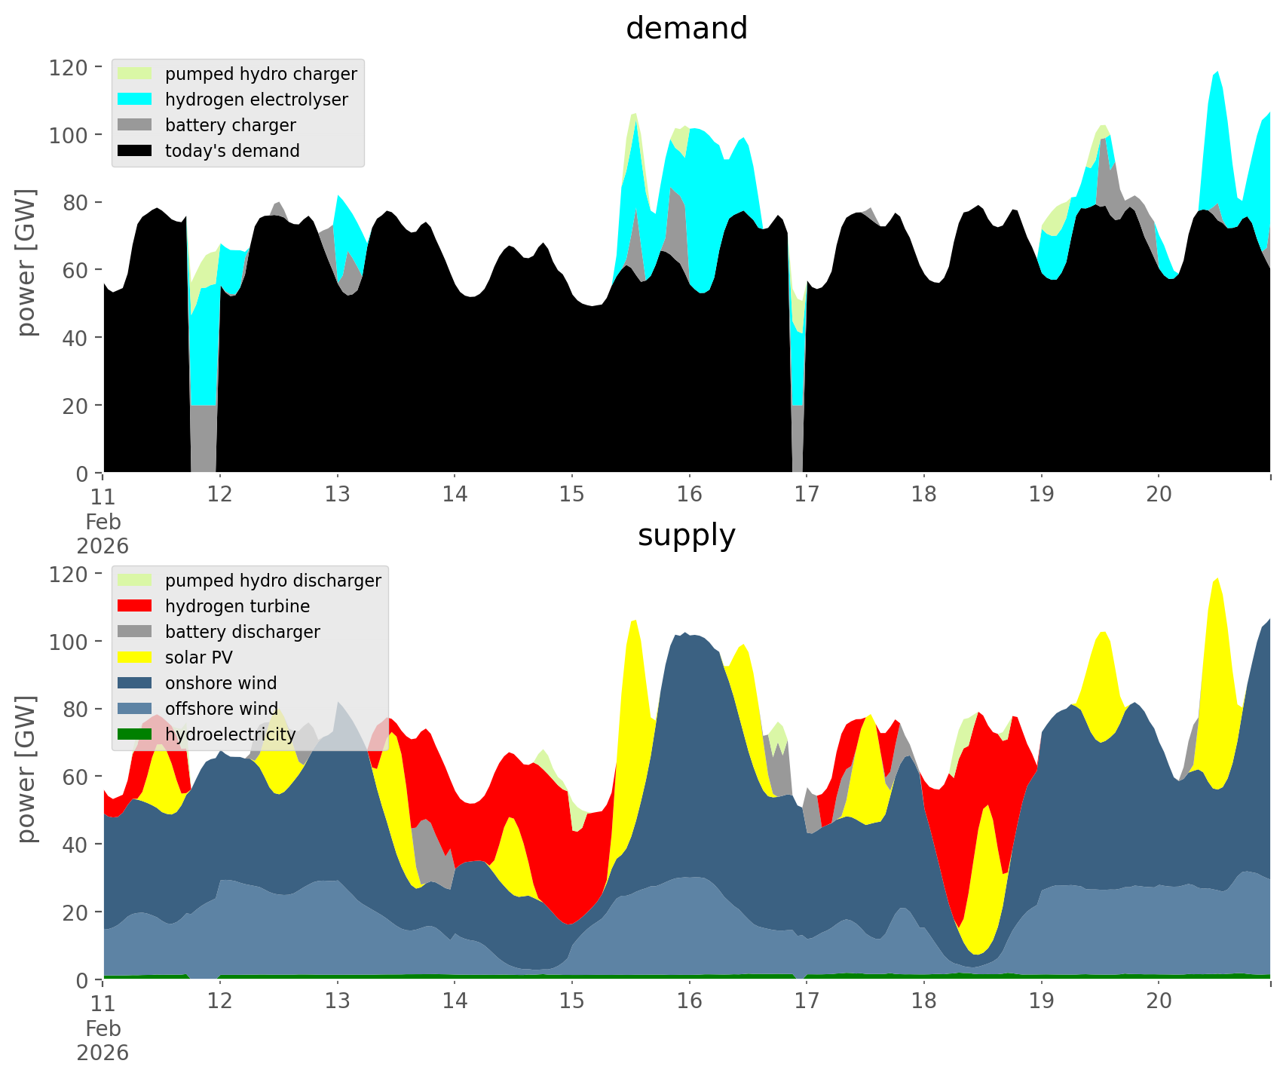Click the 18 date tick on supply chart
The height and width of the screenshot is (1079, 1286).
tap(923, 1001)
